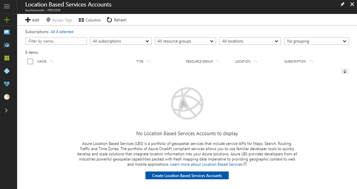Open the cube resources icon in sidebar
Screen dimensions: 357x189
click(7, 45)
